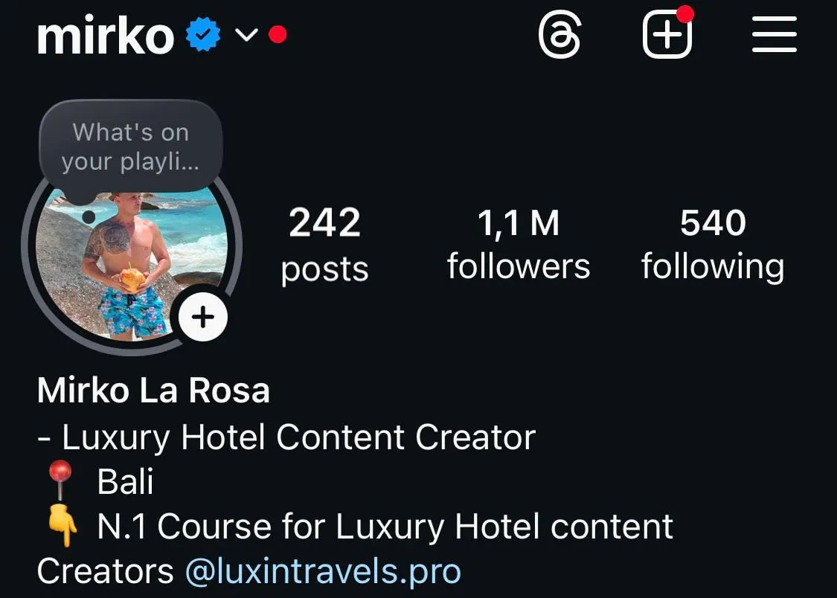Open the hamburger menu

tap(774, 34)
